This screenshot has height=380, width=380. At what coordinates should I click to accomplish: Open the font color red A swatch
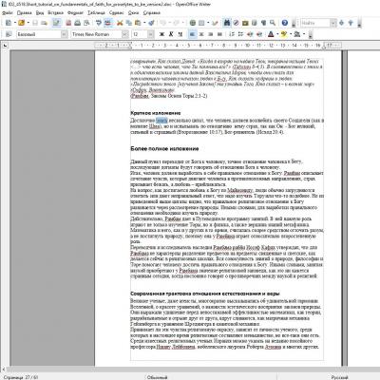(x=271, y=34)
